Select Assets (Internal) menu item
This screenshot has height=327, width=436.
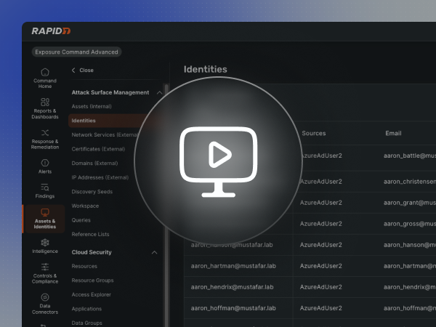[92, 107]
